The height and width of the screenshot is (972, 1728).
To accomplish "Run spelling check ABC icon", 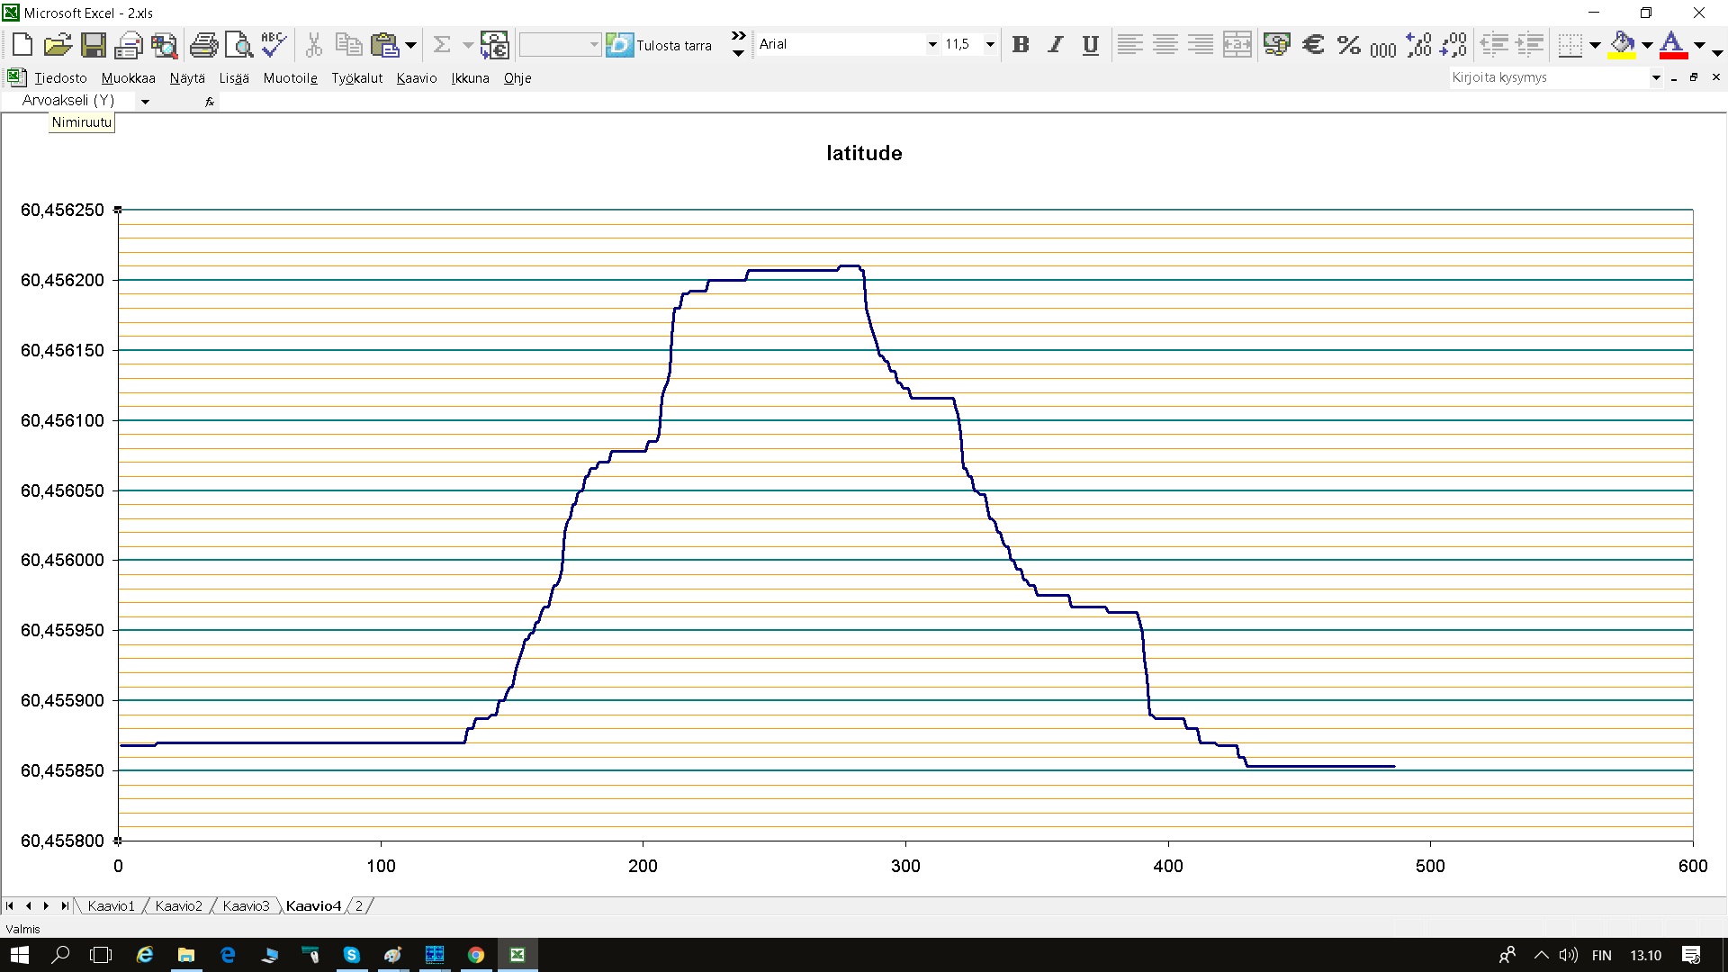I will tap(274, 44).
